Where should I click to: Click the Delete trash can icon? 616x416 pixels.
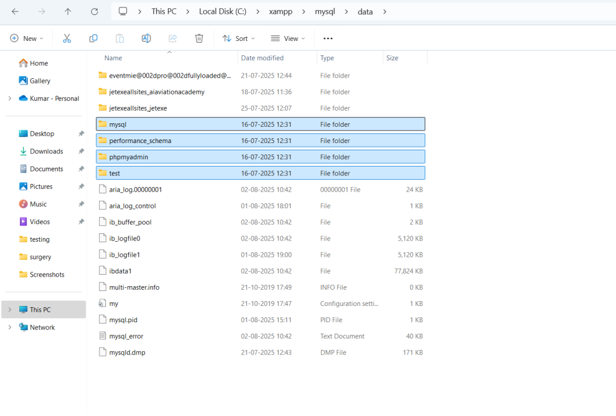click(199, 38)
